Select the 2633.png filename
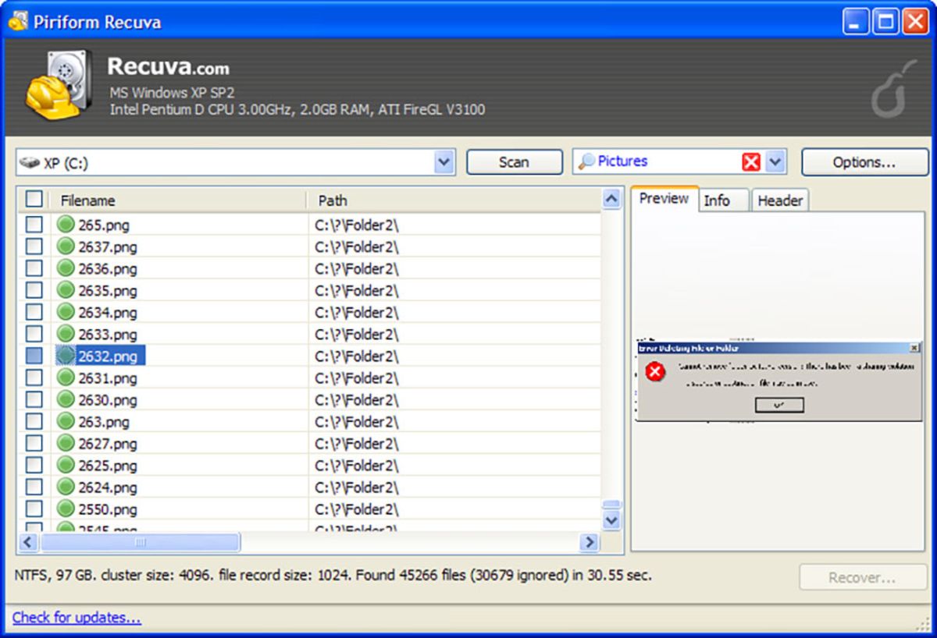Viewport: 937px width, 638px height. pyautogui.click(x=108, y=335)
